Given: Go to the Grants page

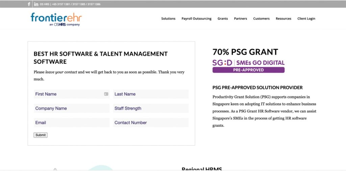Looking at the screenshot, I should click(223, 19).
